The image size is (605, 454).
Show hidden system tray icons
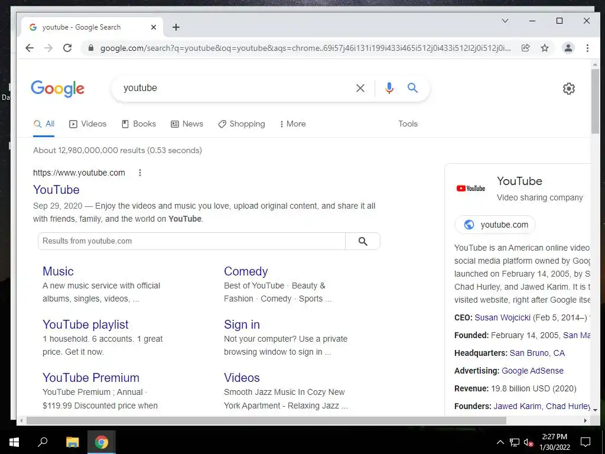click(500, 442)
